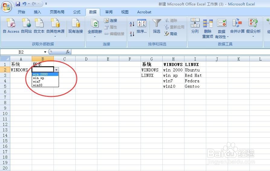Click cell A2 containing WINDOWS
This screenshot has height=171, width=270.
point(21,70)
